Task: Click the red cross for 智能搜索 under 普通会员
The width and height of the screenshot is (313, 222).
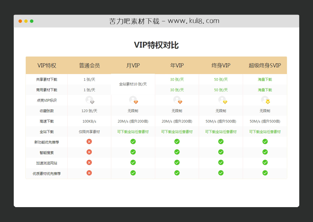Action: (89, 151)
